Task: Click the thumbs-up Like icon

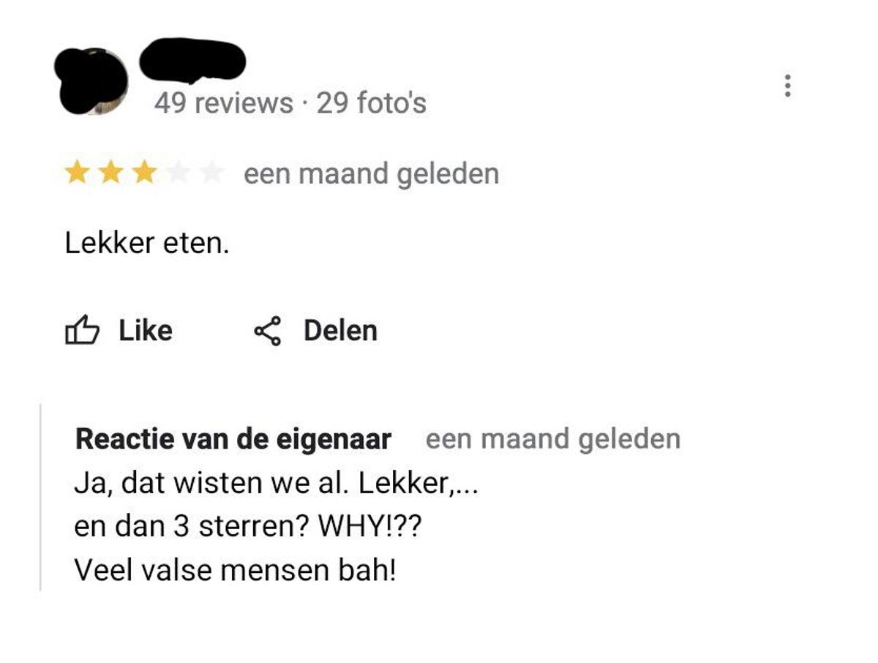Action: (82, 331)
